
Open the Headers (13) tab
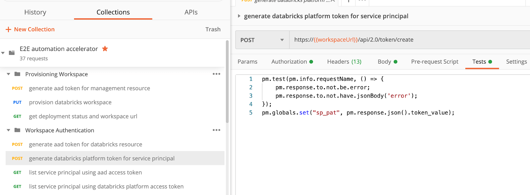344,62
